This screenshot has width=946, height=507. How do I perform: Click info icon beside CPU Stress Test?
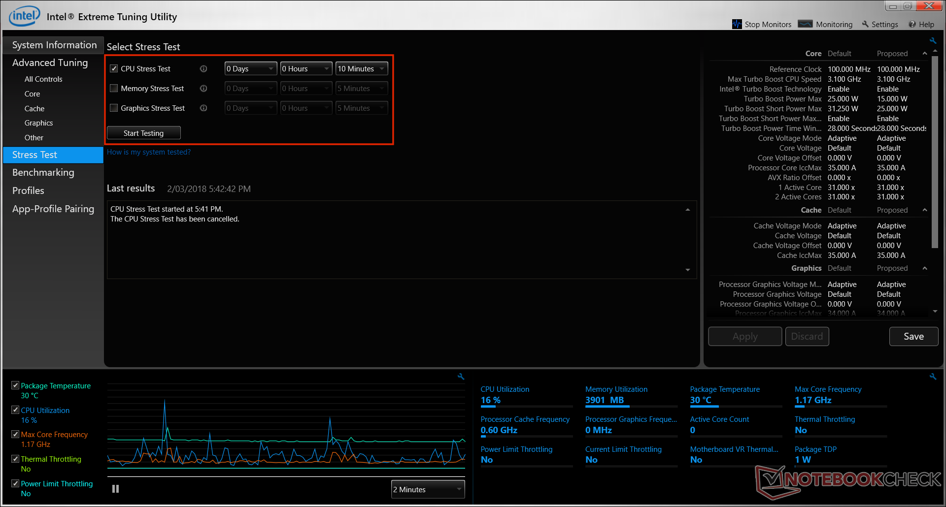click(x=203, y=68)
